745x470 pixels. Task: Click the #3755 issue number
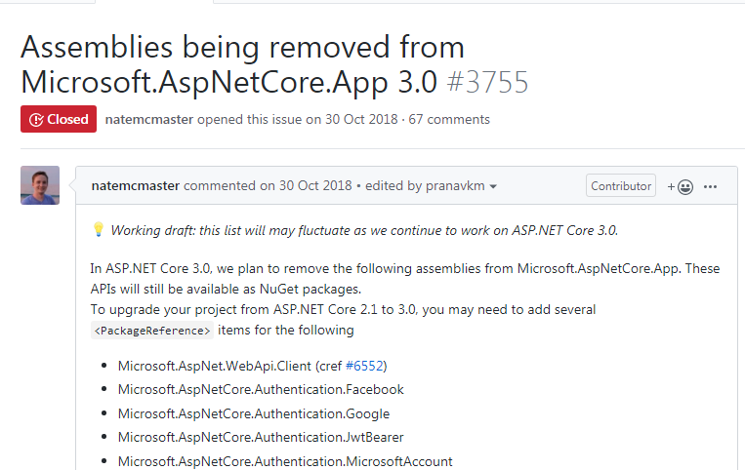(487, 82)
